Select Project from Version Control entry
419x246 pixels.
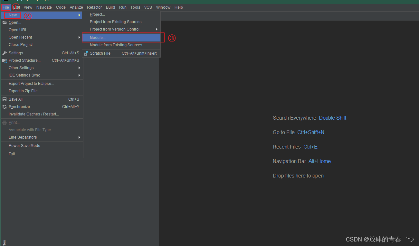pyautogui.click(x=121, y=29)
